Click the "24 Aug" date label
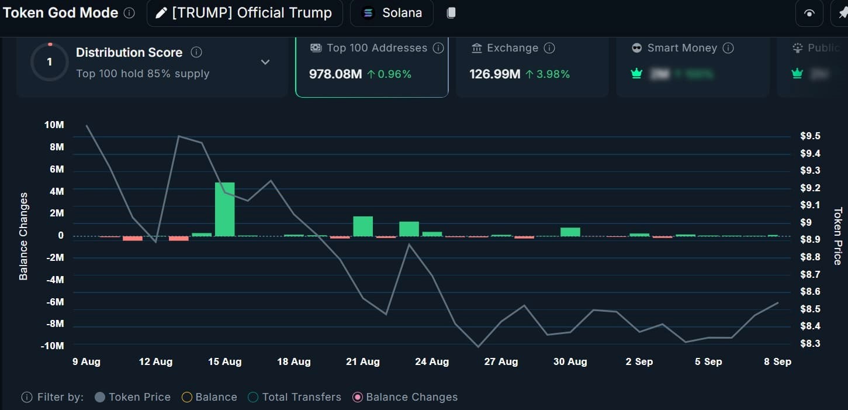The image size is (848, 410). (432, 361)
